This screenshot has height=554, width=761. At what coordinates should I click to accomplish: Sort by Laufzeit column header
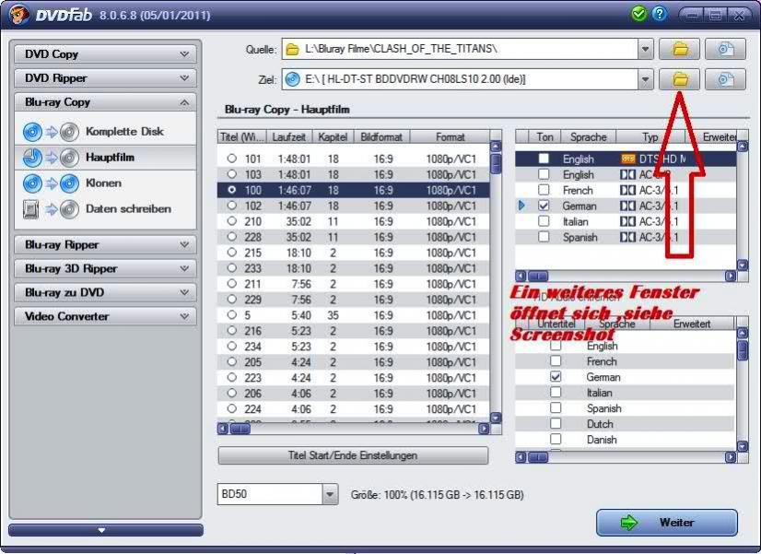pyautogui.click(x=289, y=137)
